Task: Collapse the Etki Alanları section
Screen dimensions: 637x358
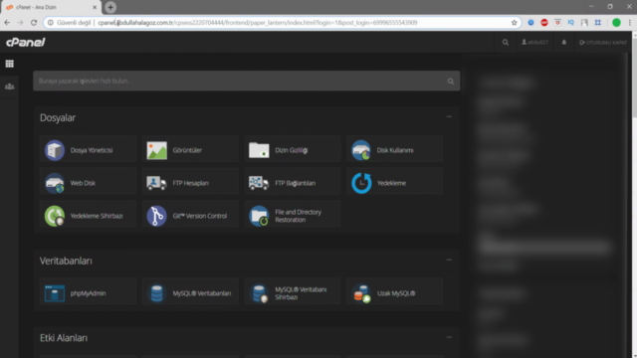Action: point(449,337)
